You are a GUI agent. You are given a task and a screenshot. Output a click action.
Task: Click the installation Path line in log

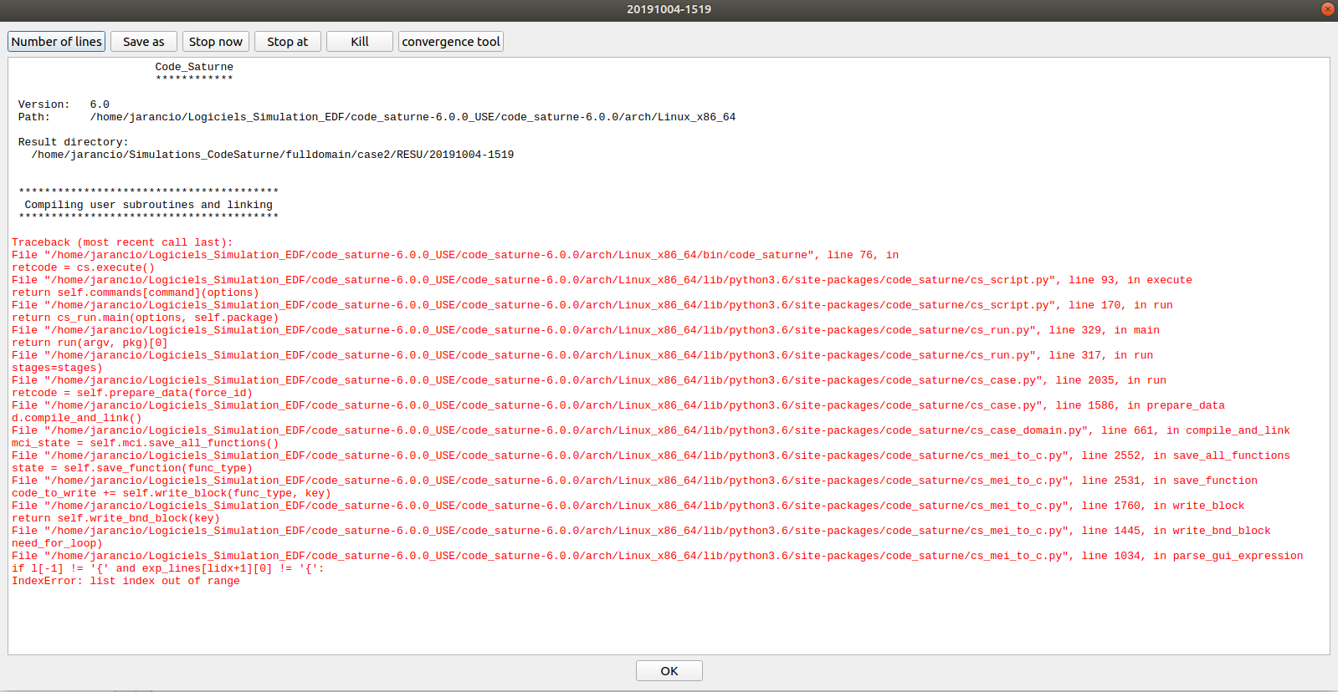coord(377,117)
